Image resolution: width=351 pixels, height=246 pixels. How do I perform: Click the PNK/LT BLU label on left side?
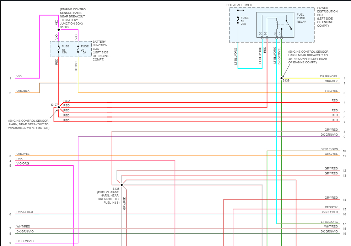point(25,212)
